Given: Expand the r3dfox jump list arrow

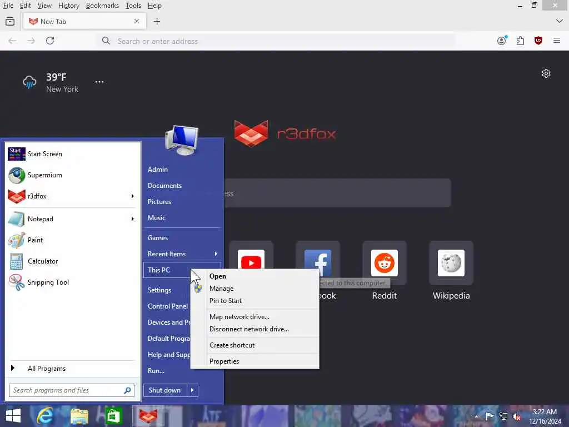Looking at the screenshot, I should [133, 196].
